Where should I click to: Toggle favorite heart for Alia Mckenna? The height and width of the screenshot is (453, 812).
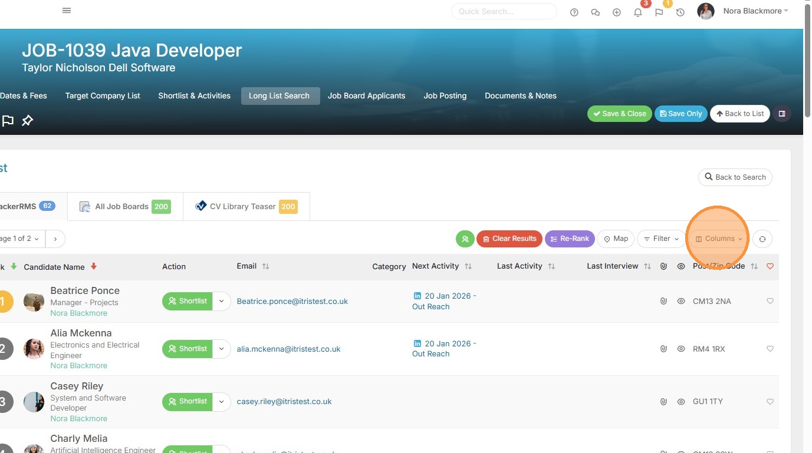click(x=770, y=349)
